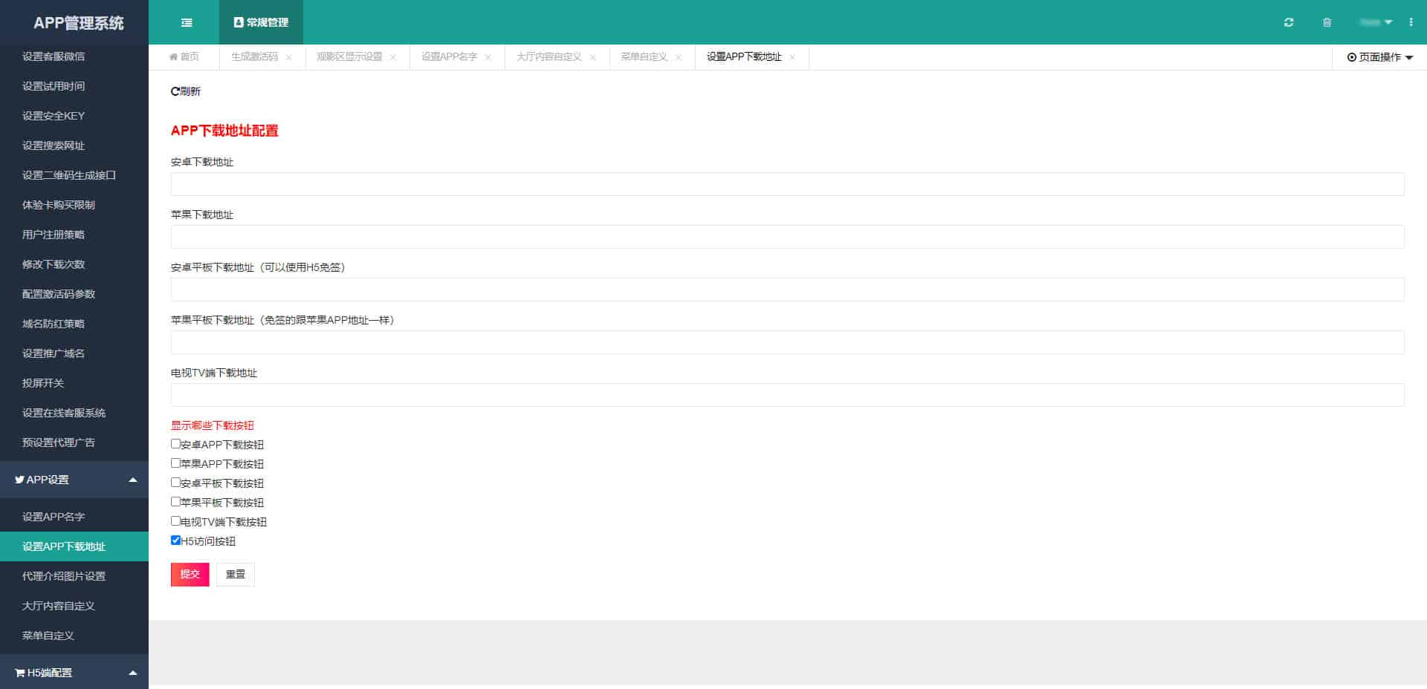Focus the 电视TV端下载地址 input field
Screen dimensions: 1427x689
(788, 395)
